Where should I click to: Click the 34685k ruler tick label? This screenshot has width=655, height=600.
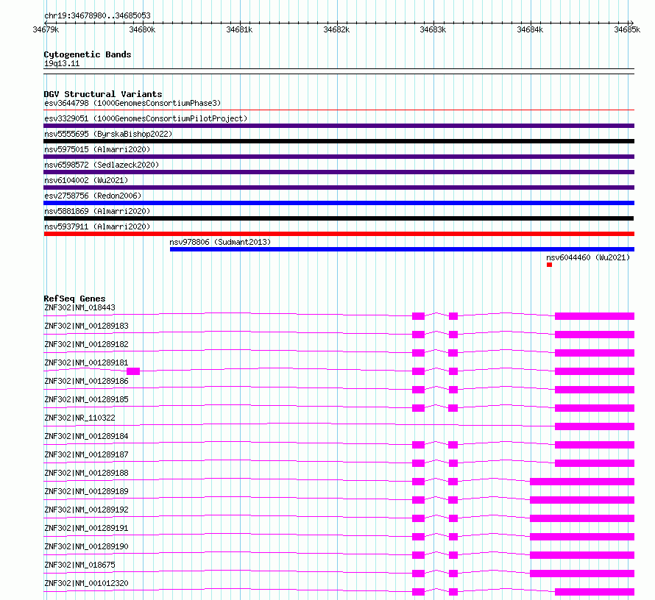[627, 29]
